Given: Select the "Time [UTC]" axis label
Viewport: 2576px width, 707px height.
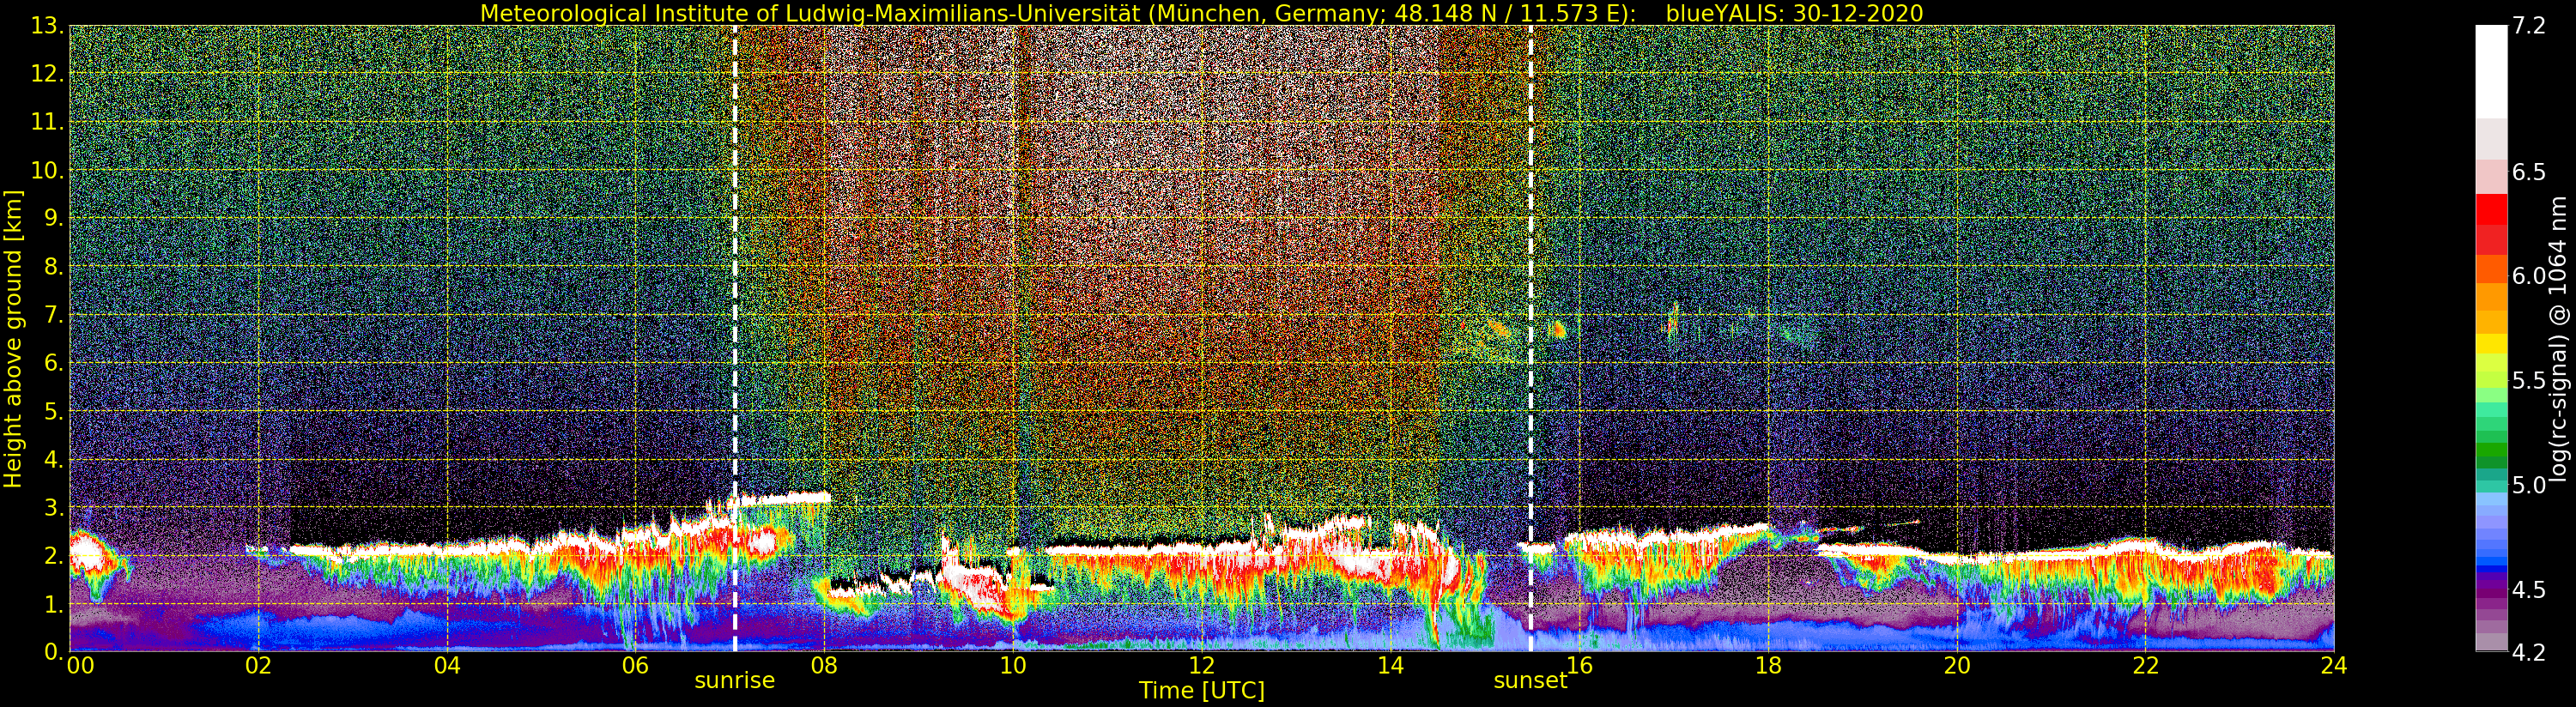Looking at the screenshot, I should 1202,690.
